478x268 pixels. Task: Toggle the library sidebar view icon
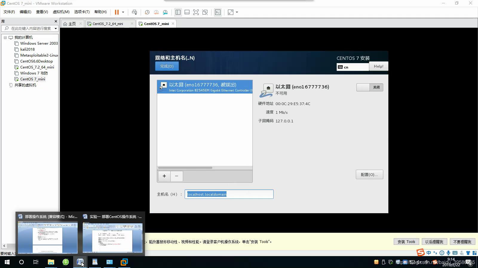click(x=178, y=12)
